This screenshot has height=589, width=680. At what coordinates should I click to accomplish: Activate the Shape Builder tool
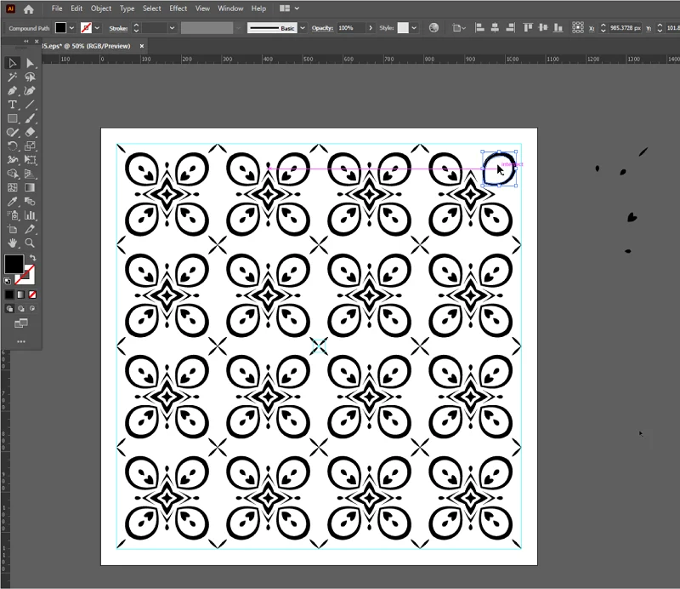point(12,174)
